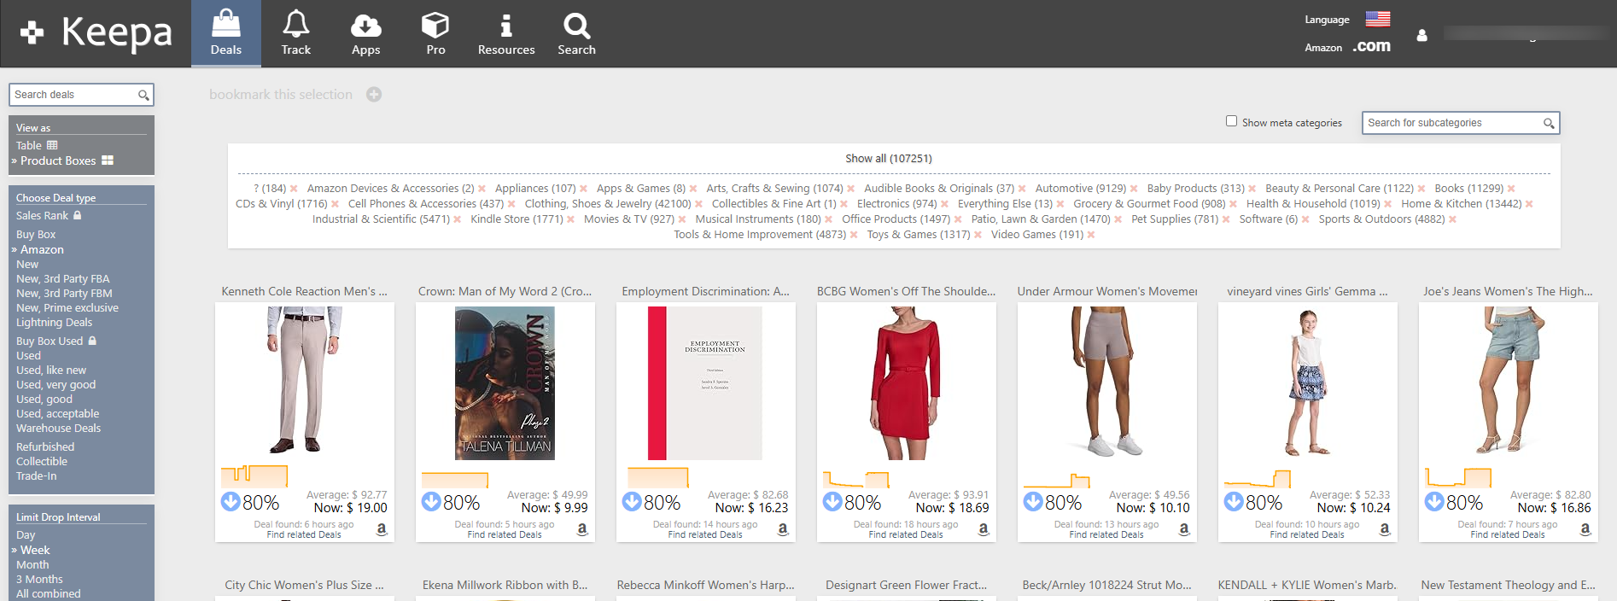This screenshot has width=1617, height=601.
Task: Switch view to Table grid icon
Action: pyautogui.click(x=52, y=145)
